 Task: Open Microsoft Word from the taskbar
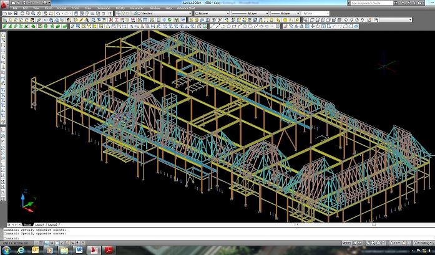pyautogui.click(x=79, y=250)
